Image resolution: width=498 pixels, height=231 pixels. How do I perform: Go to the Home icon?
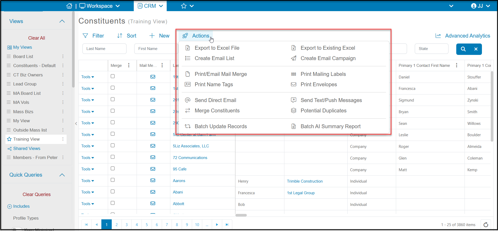[69, 6]
